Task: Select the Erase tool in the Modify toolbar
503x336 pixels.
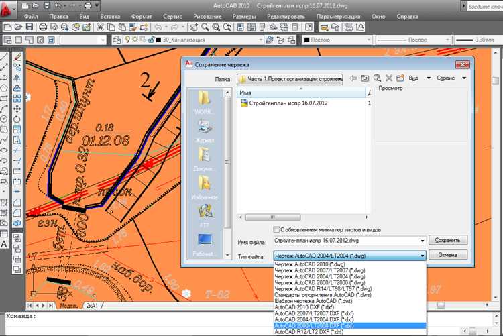Action: tap(17, 58)
